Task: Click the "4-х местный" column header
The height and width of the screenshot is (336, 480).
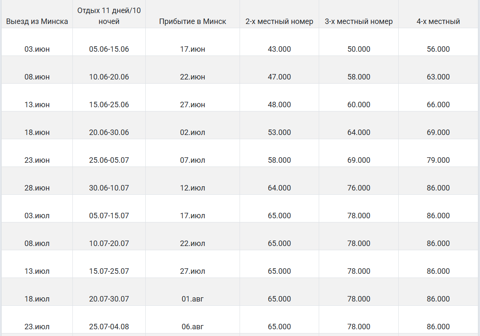Action: point(438,21)
